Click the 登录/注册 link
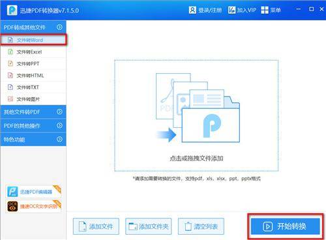The width and height of the screenshot is (326, 240). tap(210, 10)
